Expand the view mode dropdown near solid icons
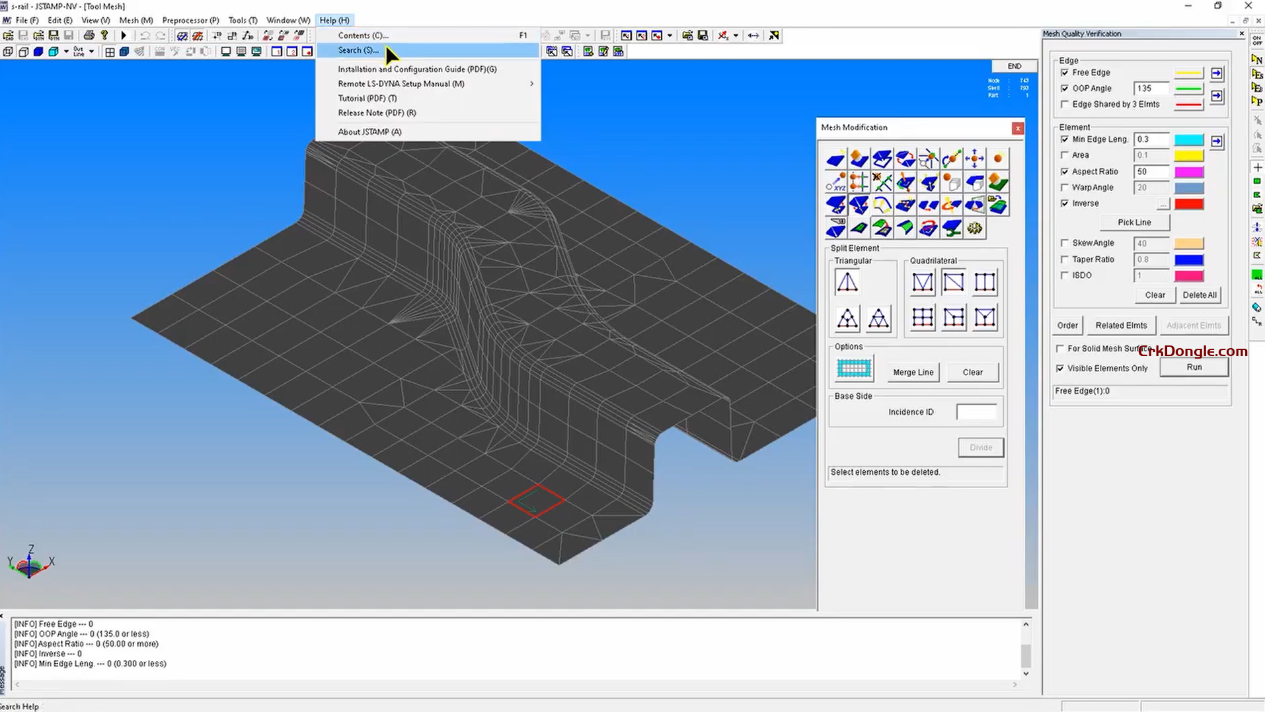 tap(66, 52)
